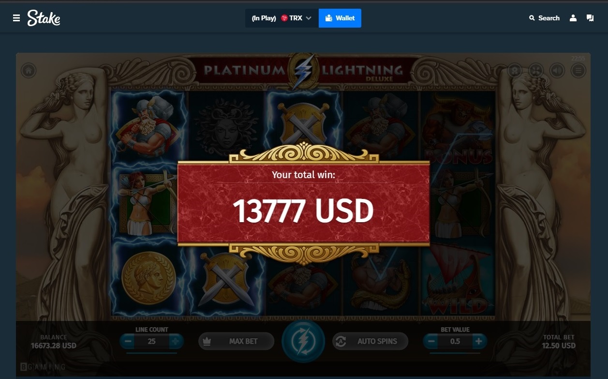Click the Max Bet button
608x379 pixels.
[237, 341]
